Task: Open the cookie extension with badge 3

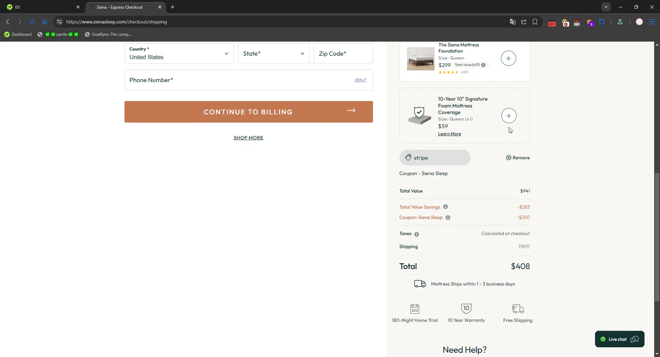Action: 590,22
